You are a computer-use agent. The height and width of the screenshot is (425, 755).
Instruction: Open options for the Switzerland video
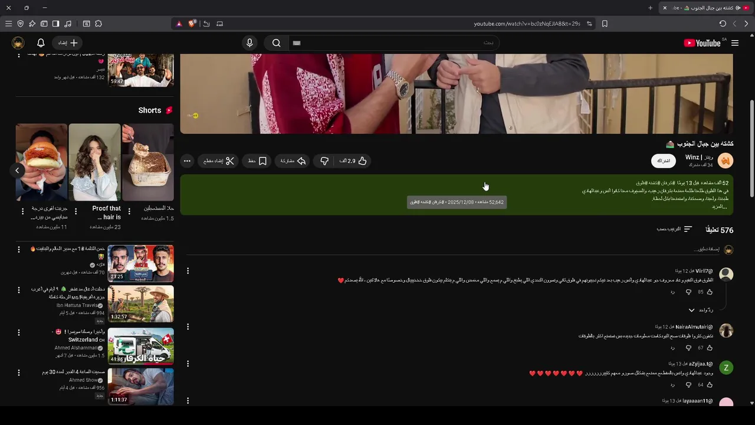(x=18, y=332)
